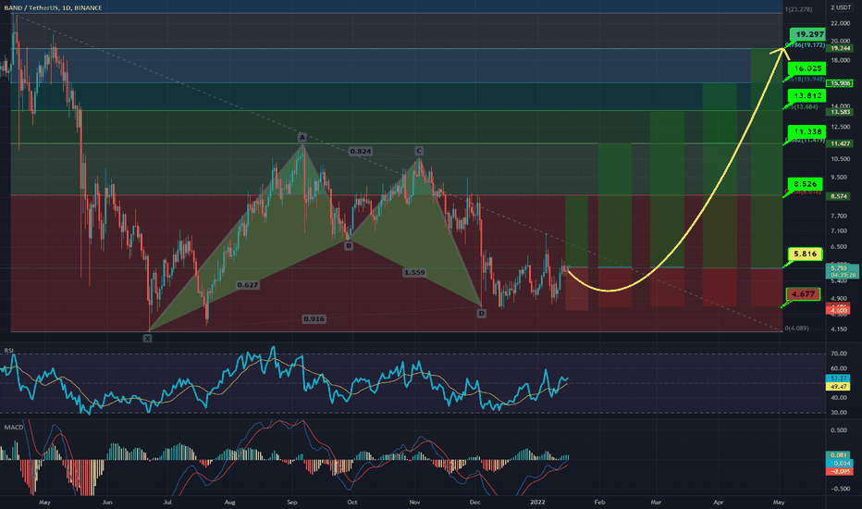Click the 0(4.089) Fibonacci level label

click(x=796, y=329)
